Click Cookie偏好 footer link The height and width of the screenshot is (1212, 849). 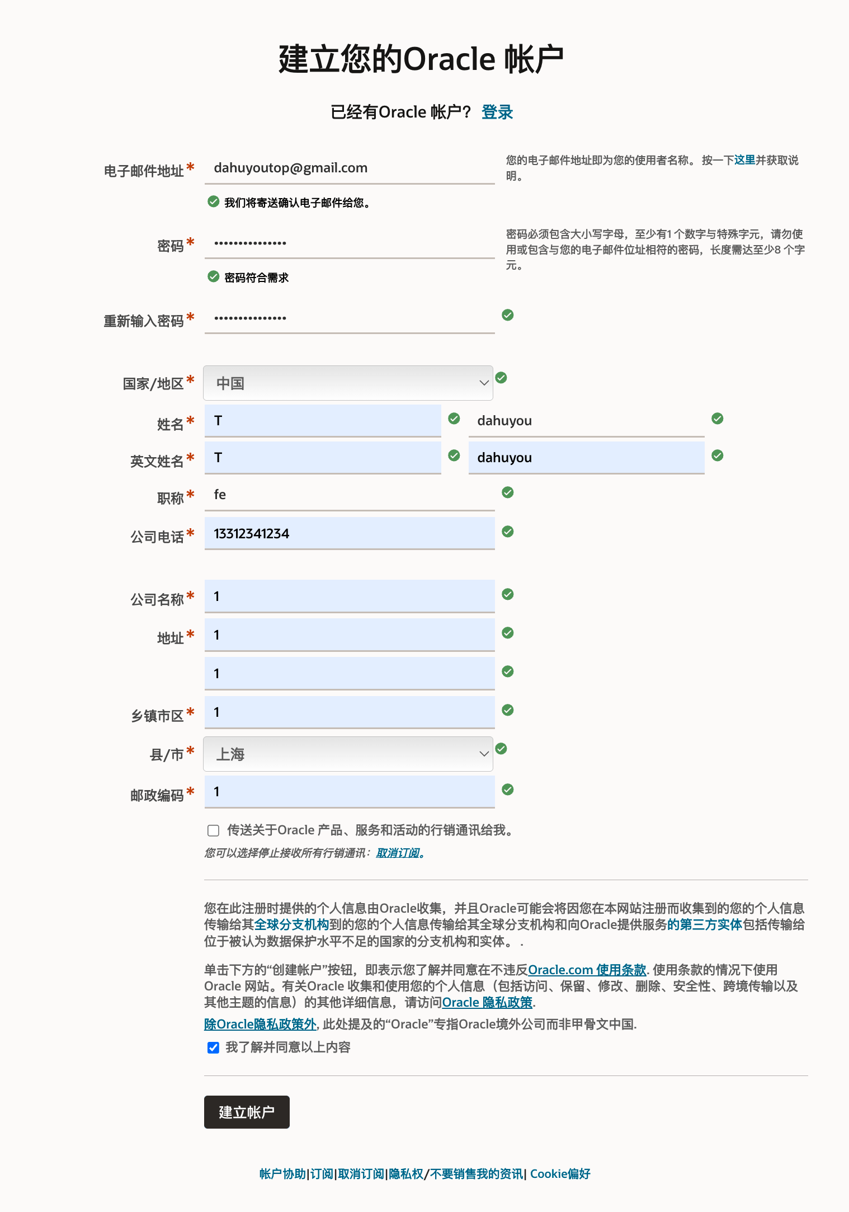click(x=560, y=1173)
